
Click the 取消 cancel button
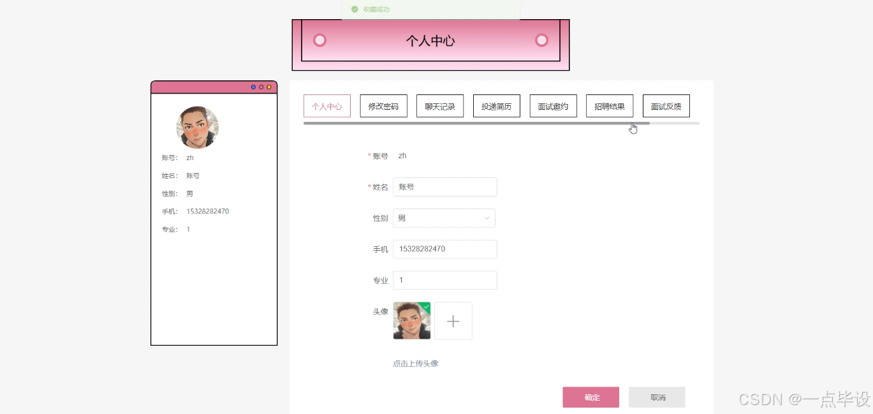[x=657, y=397]
